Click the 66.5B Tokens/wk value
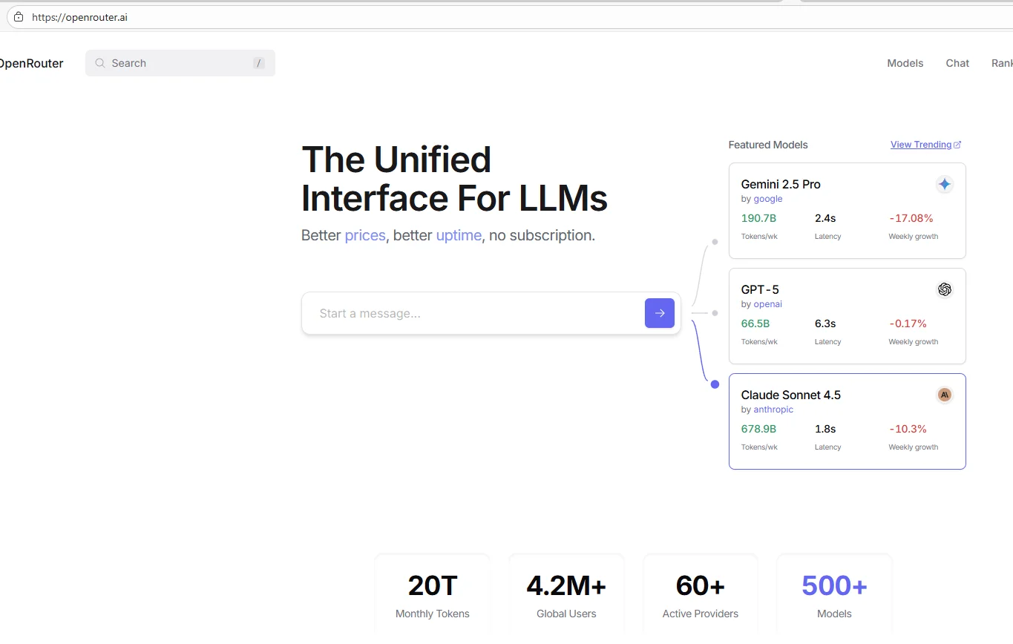This screenshot has width=1013, height=644. coord(755,323)
